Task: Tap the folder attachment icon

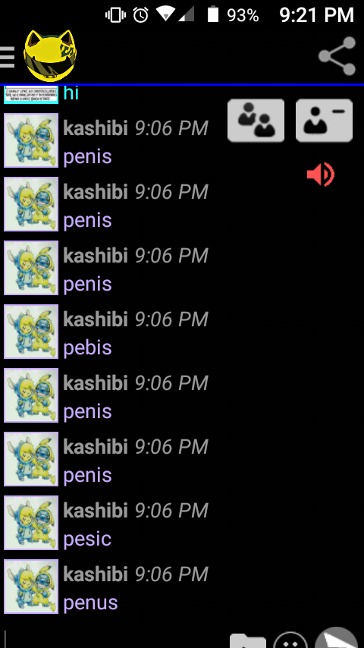Action: [x=248, y=640]
